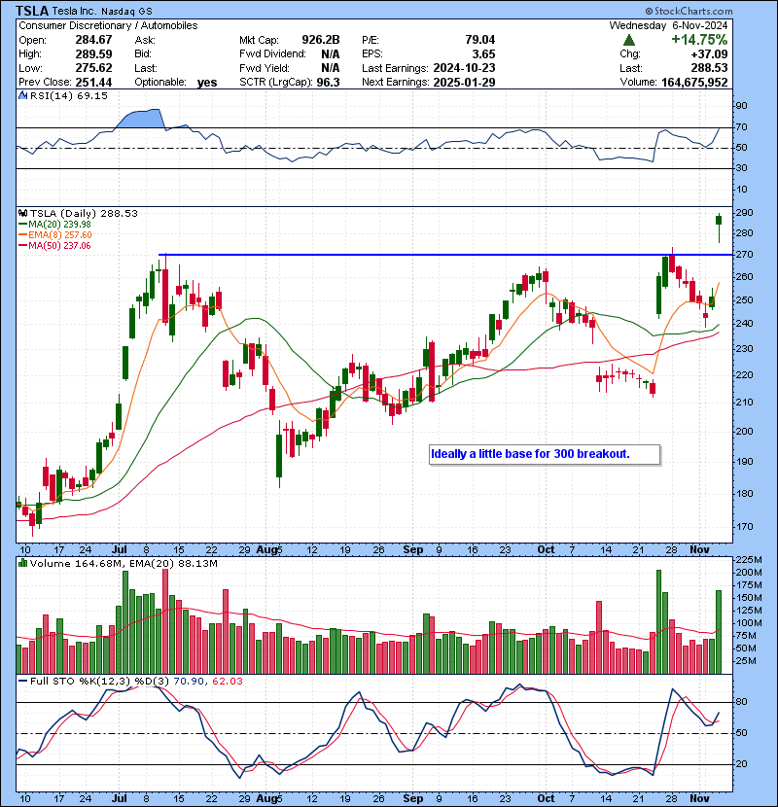Image resolution: width=778 pixels, height=807 pixels.
Task: Click the shaded blue overbought RSI area
Action: tap(142, 119)
